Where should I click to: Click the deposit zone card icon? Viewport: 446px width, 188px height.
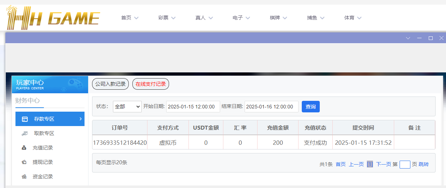tap(25, 119)
